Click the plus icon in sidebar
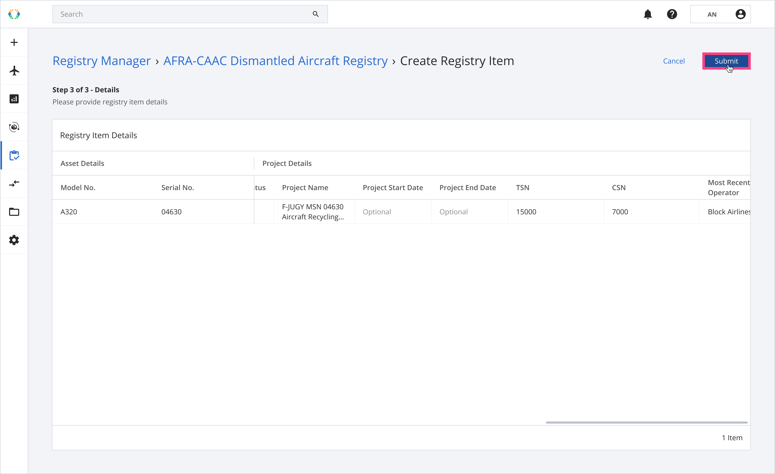775x474 pixels. tap(14, 42)
